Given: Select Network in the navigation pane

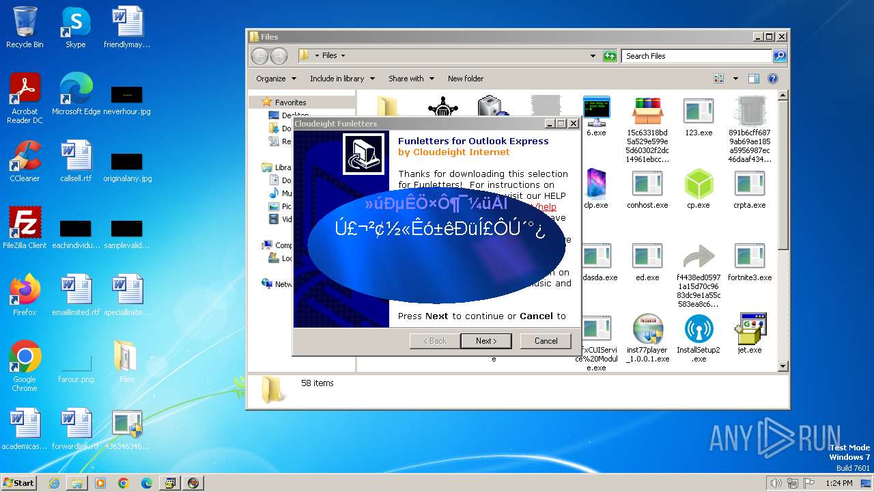Looking at the screenshot, I should [x=278, y=284].
